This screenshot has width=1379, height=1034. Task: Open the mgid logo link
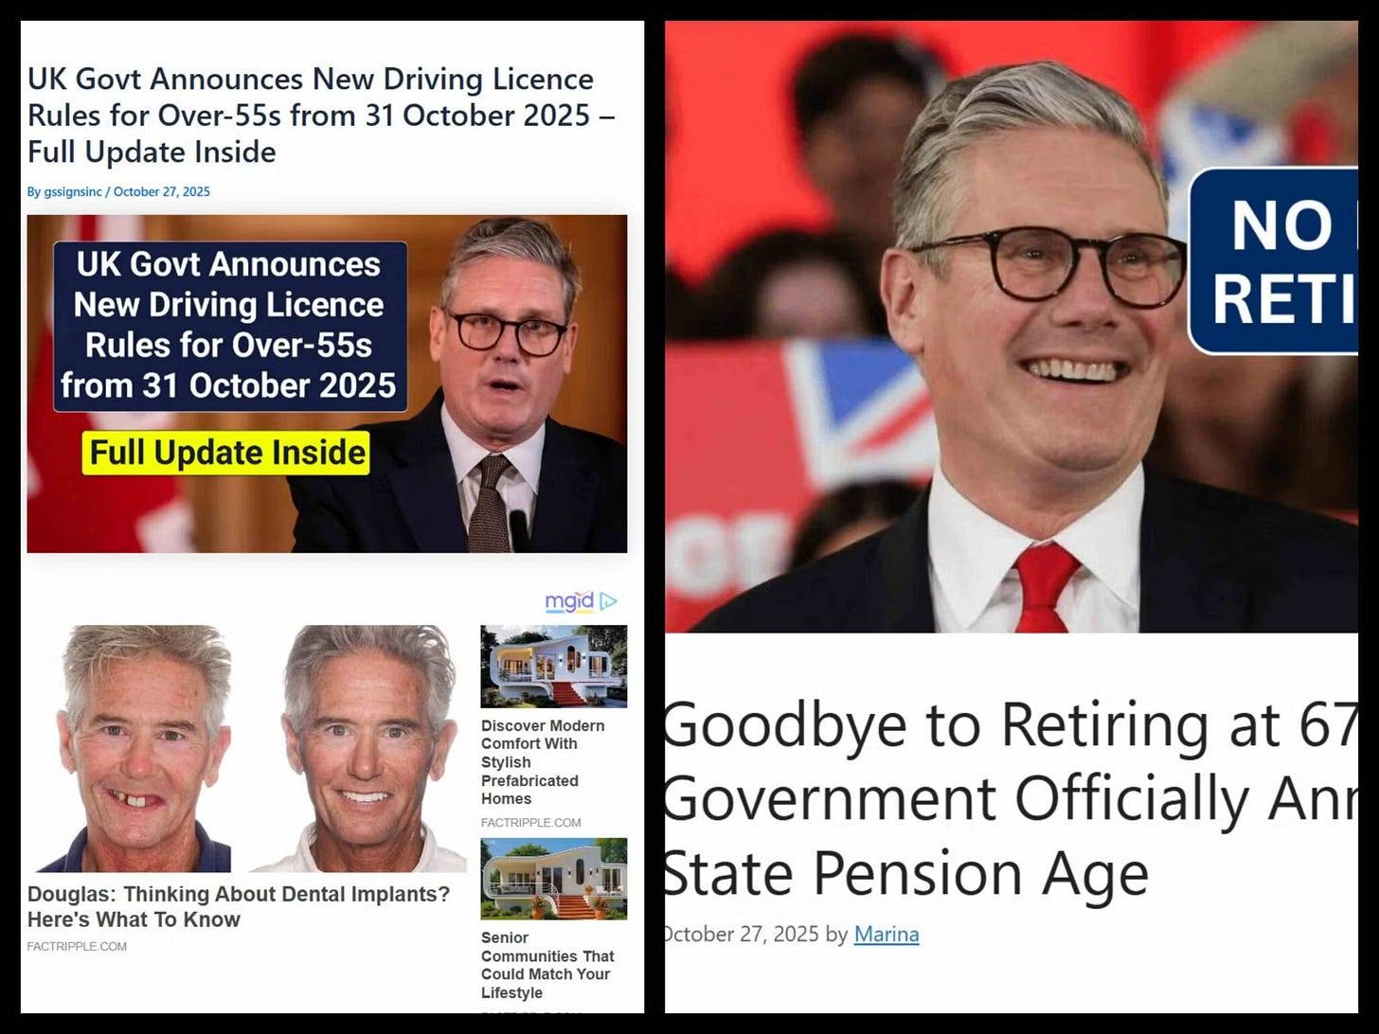[x=569, y=601]
